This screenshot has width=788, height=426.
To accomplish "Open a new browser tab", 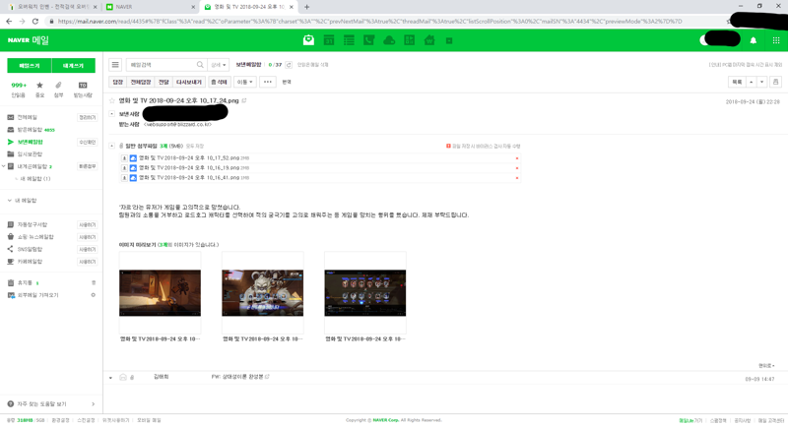I will (x=306, y=7).
